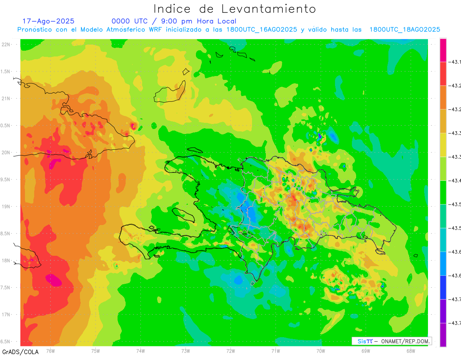Click the '74W' longitude label
The image size is (461, 356).
(x=141, y=351)
